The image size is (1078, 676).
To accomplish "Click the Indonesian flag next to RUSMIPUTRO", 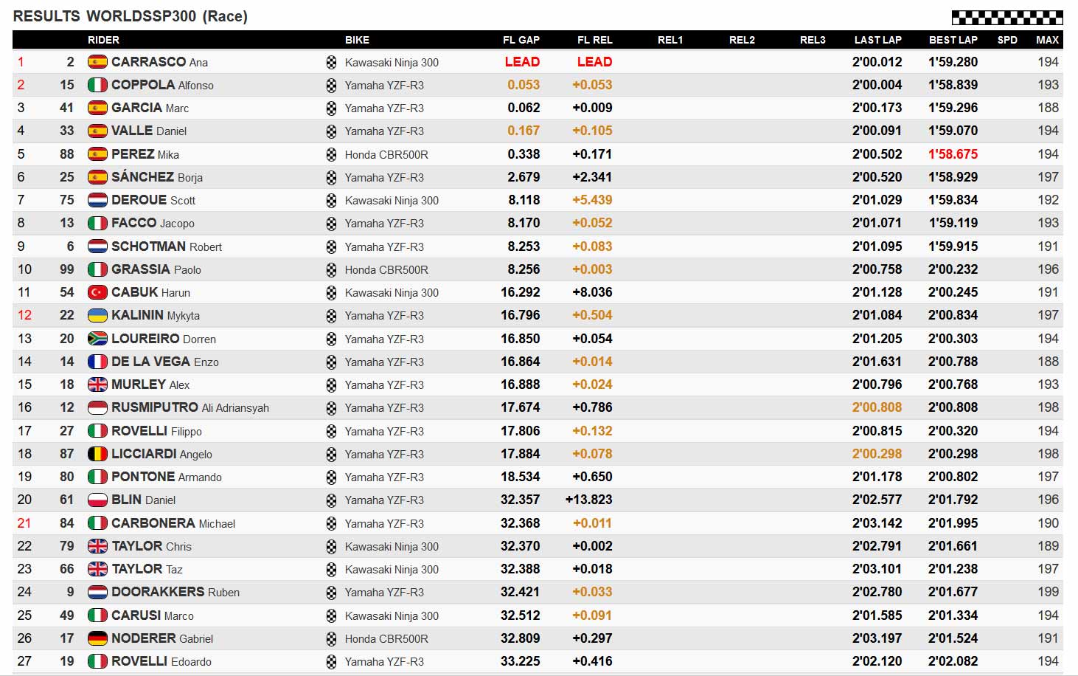I will pyautogui.click(x=97, y=407).
